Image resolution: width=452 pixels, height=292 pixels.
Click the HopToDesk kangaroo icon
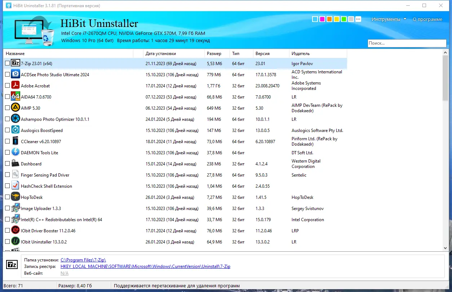pyautogui.click(x=15, y=197)
